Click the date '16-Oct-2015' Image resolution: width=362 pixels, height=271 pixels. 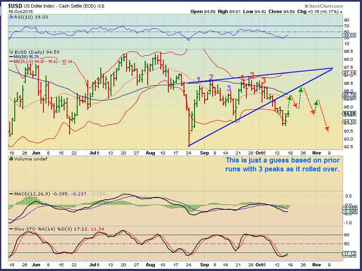(x=21, y=11)
